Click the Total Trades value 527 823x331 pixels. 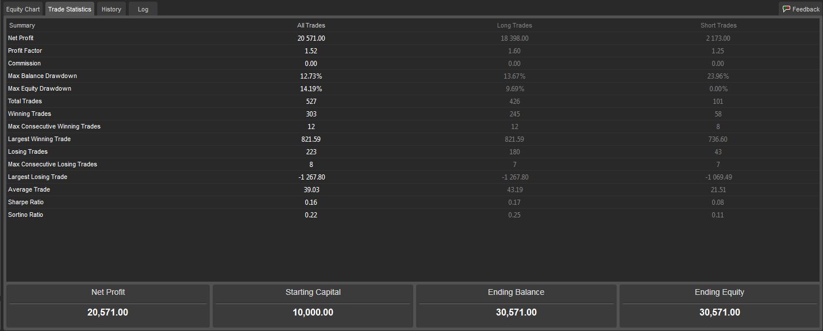pyautogui.click(x=311, y=102)
